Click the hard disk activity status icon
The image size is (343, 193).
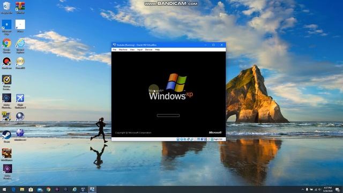[178, 139]
